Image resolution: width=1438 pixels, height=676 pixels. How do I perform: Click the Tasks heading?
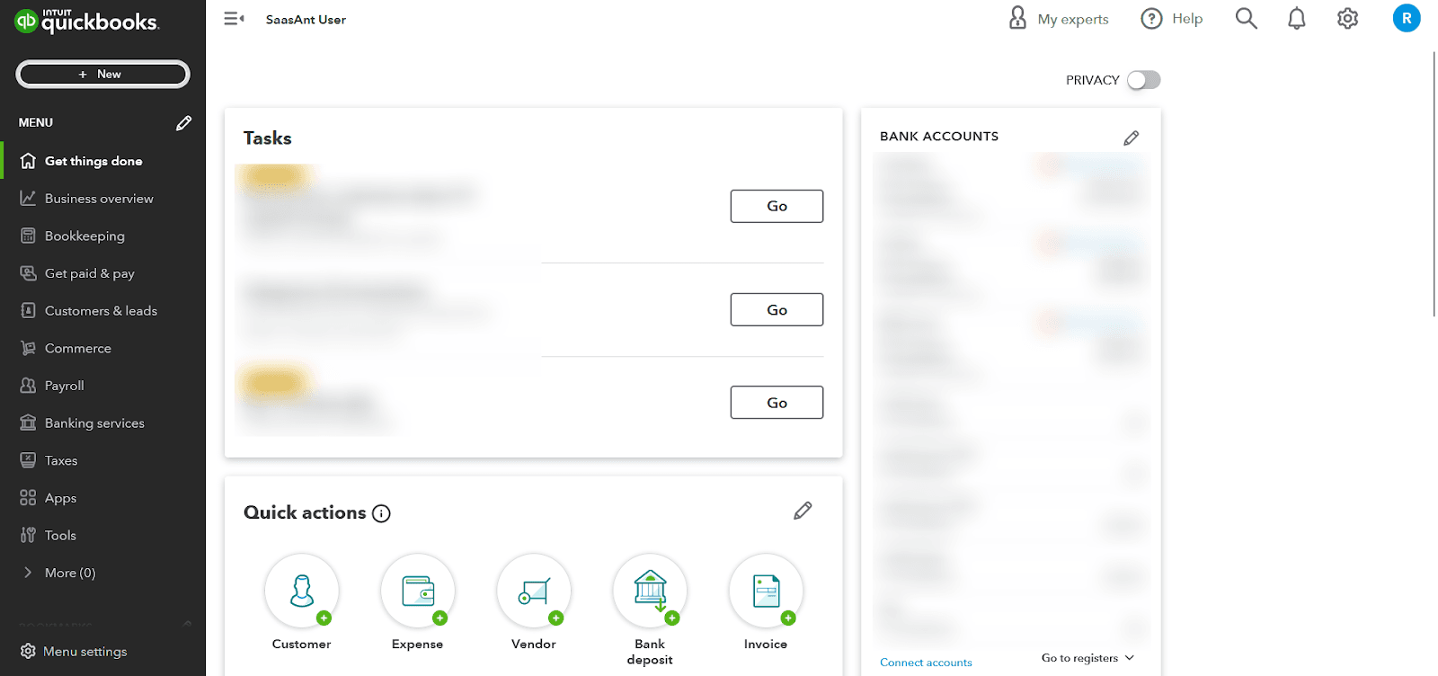tap(268, 138)
